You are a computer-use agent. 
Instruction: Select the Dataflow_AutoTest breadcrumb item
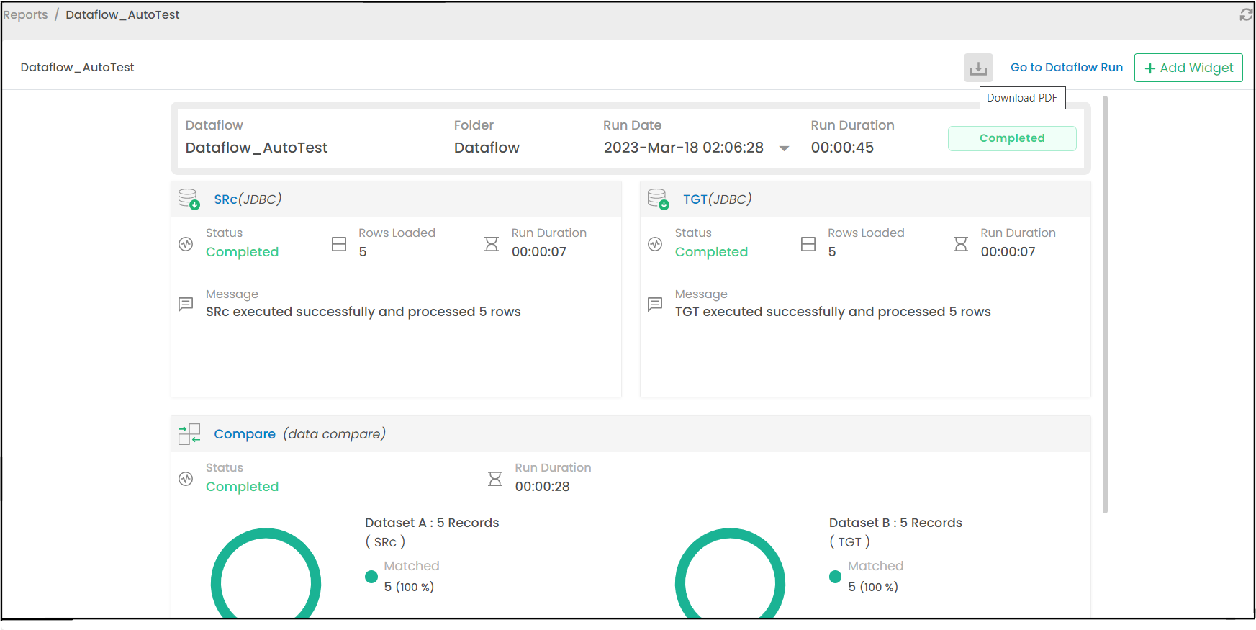point(122,14)
